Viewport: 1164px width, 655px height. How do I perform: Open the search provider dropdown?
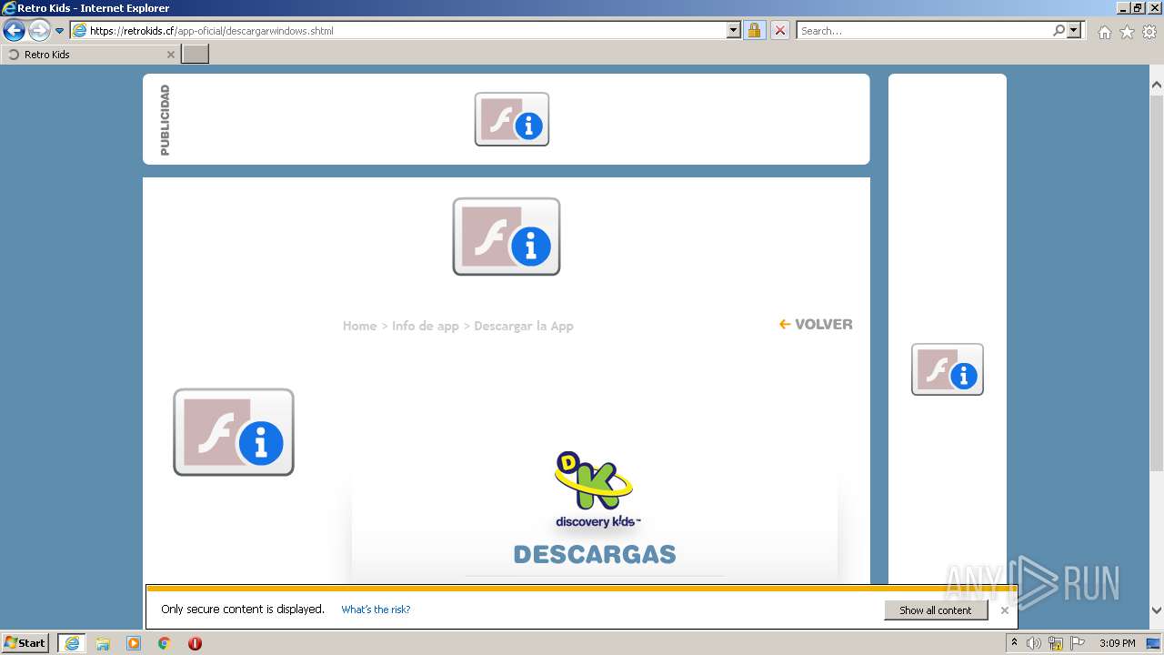(x=1074, y=31)
